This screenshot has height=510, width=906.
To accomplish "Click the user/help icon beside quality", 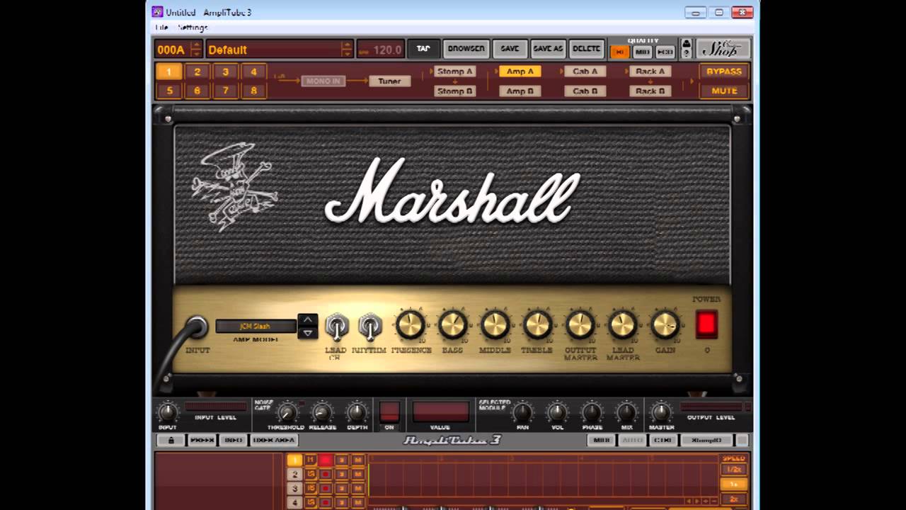I will pyautogui.click(x=686, y=49).
